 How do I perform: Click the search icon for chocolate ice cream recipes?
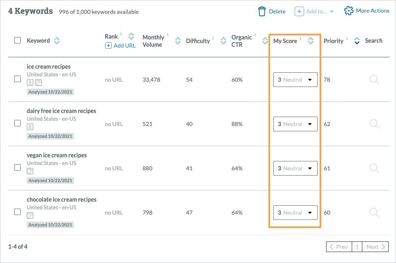pos(374,212)
